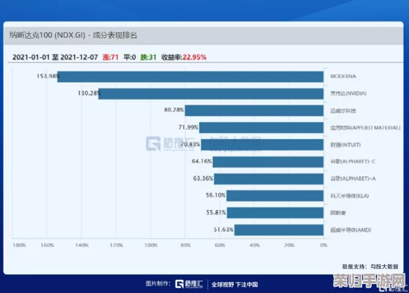Click the APPLIED MATERIAL bar showing 71.99%

pos(262,128)
